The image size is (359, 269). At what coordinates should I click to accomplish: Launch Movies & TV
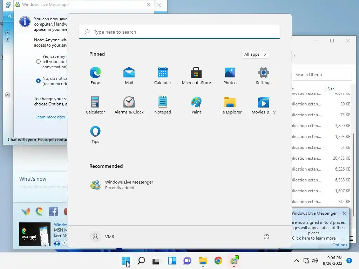(x=264, y=105)
